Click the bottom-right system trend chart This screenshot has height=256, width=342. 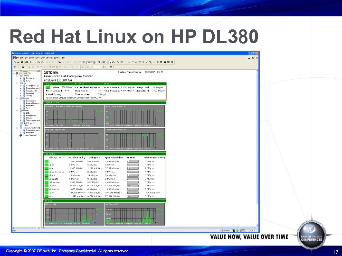point(135,139)
